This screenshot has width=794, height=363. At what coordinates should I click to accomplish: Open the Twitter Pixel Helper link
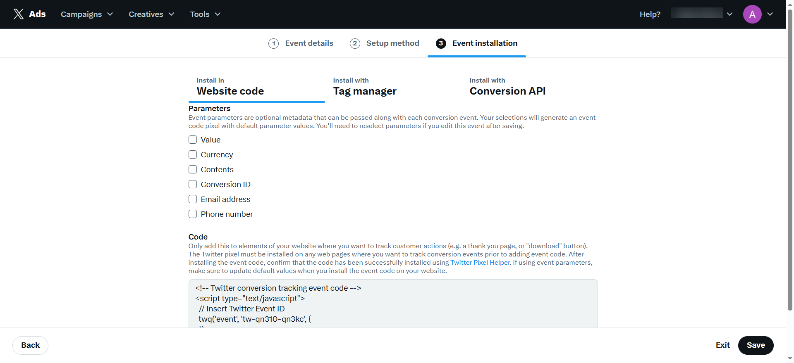click(480, 263)
